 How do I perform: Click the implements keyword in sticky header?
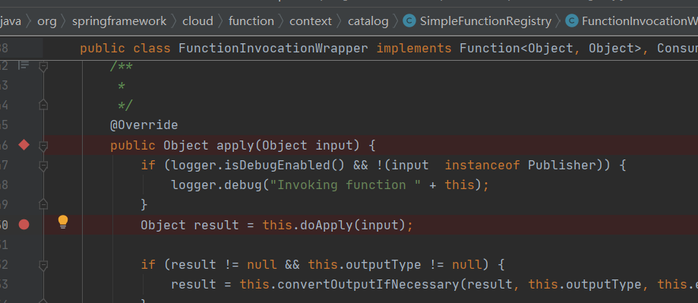pos(414,48)
